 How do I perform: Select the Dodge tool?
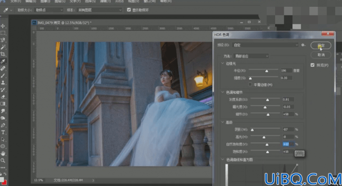[x=3, y=118]
